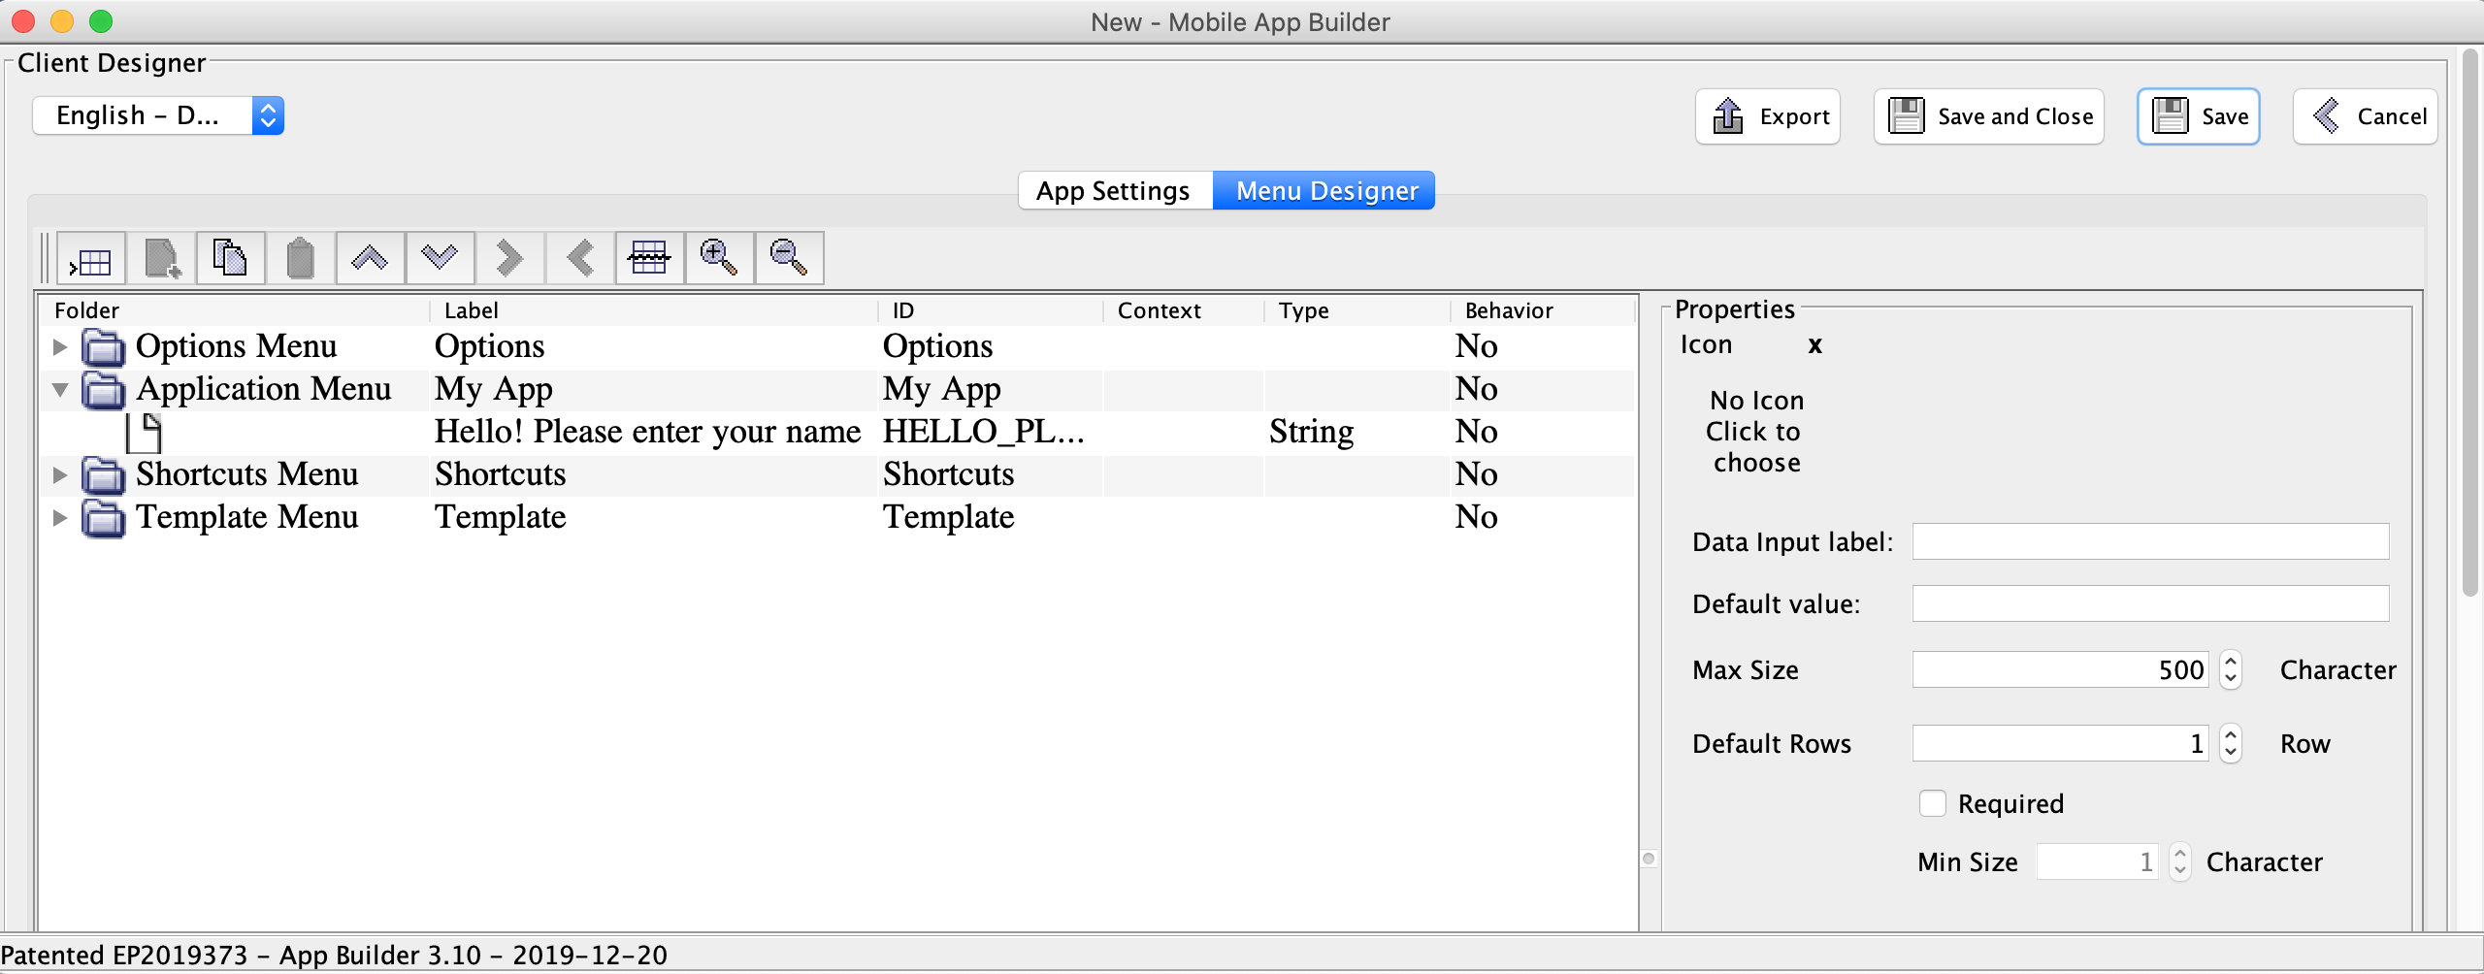
Task: Click the insert table row toolbar icon
Action: 91,259
